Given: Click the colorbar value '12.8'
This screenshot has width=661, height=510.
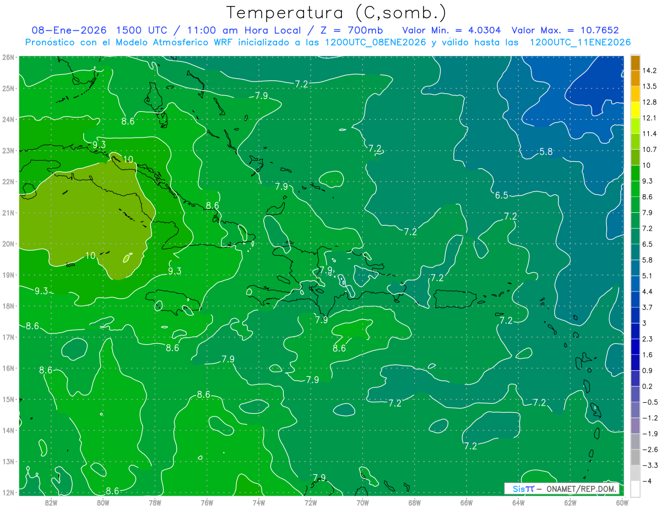Looking at the screenshot, I should click(649, 102).
